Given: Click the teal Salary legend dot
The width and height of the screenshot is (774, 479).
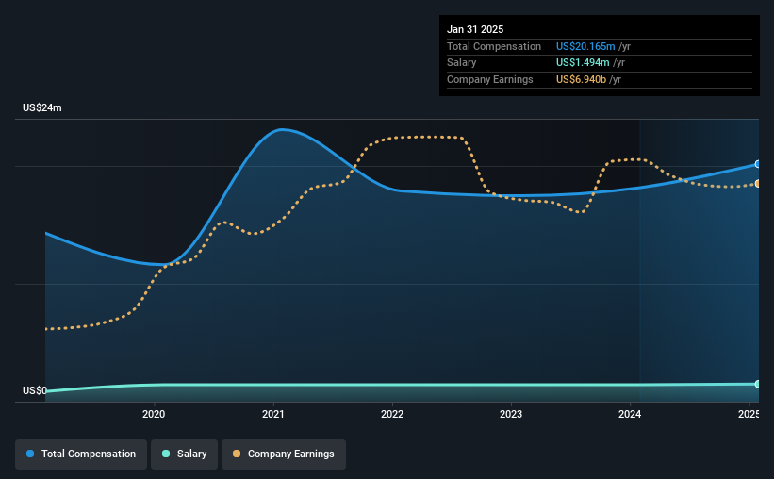Looking at the screenshot, I should (166, 454).
